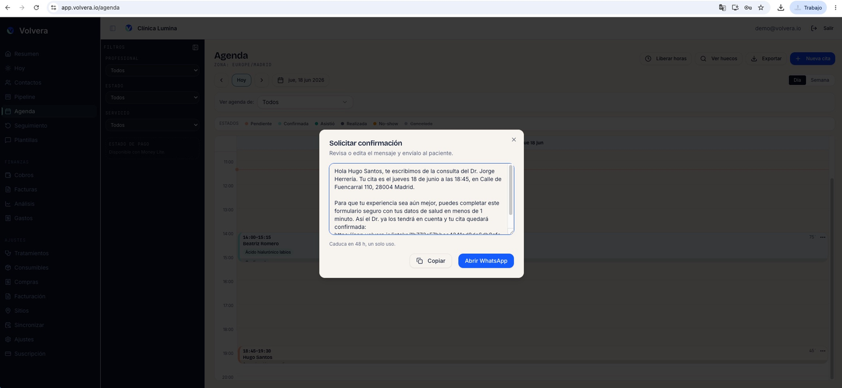Switch to Semana view
842x388 pixels.
(820, 80)
